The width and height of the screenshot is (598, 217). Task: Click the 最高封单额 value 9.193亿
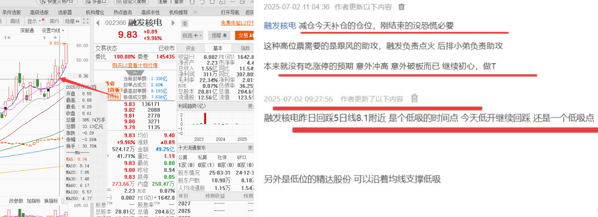coord(158,90)
